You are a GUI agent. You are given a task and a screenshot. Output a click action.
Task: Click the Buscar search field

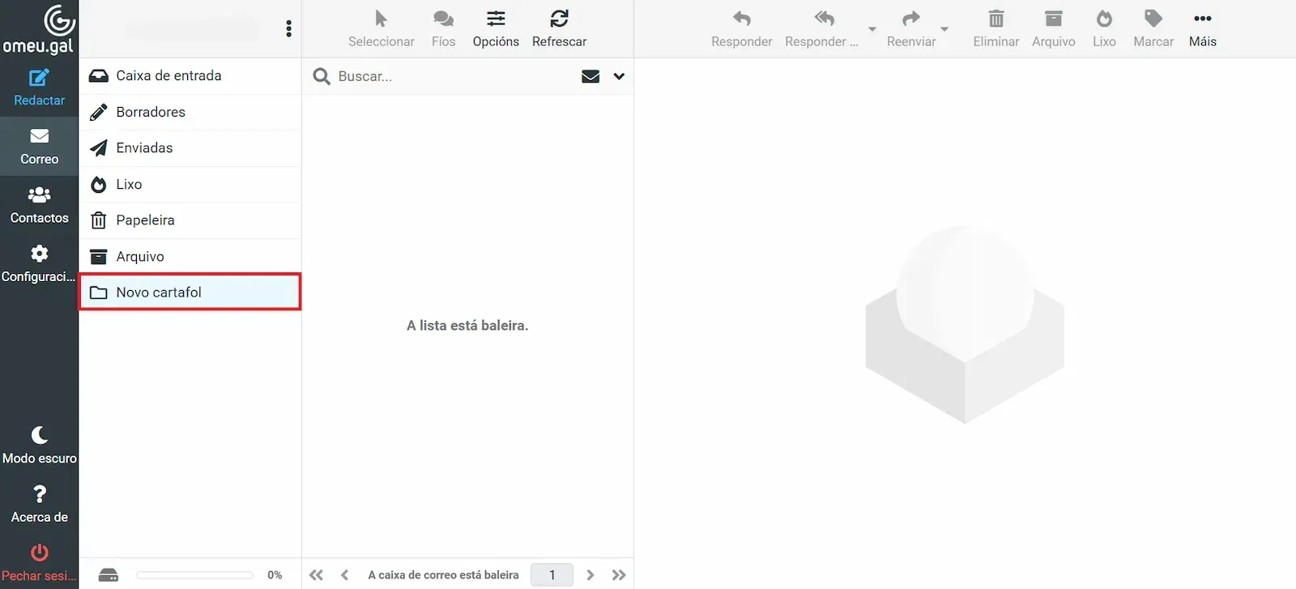pos(454,76)
